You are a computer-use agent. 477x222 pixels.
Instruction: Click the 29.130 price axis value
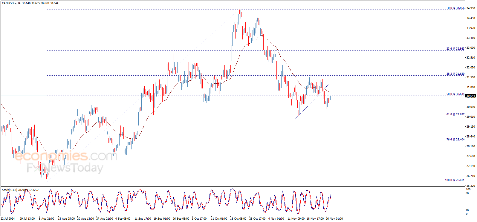click(471, 127)
